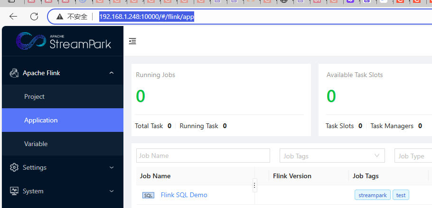Viewport: 432px width, 208px height.
Task: Click the Job Name column header
Action: pos(155,176)
